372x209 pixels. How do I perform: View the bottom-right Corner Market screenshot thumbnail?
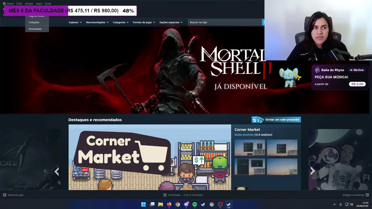[x=282, y=167]
